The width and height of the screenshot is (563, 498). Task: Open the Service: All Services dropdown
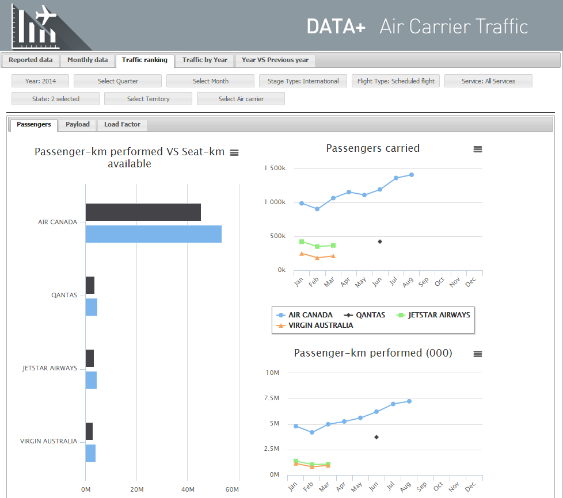point(488,81)
